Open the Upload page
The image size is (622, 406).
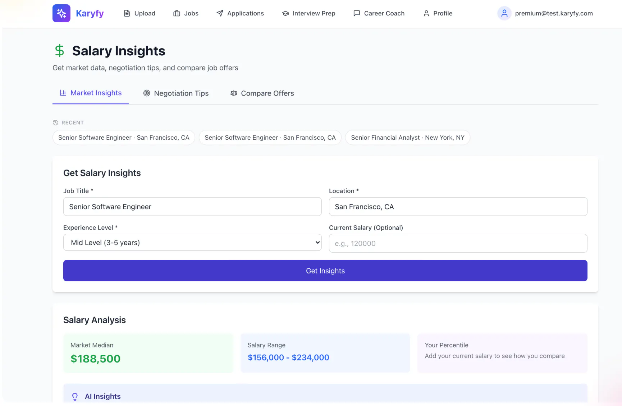click(140, 13)
